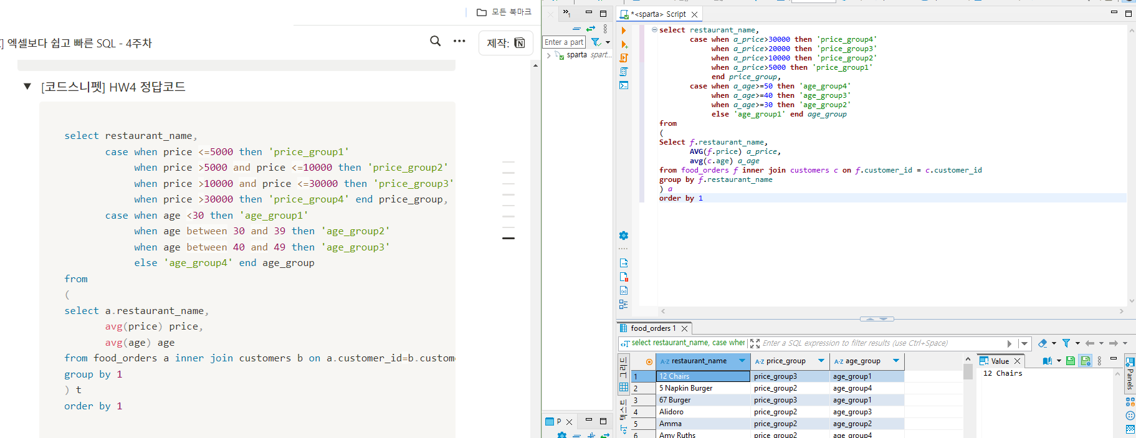Viewport: 1136px width, 438px height.
Task: Switch to the <sparta> Script editor tab
Action: coord(659,14)
